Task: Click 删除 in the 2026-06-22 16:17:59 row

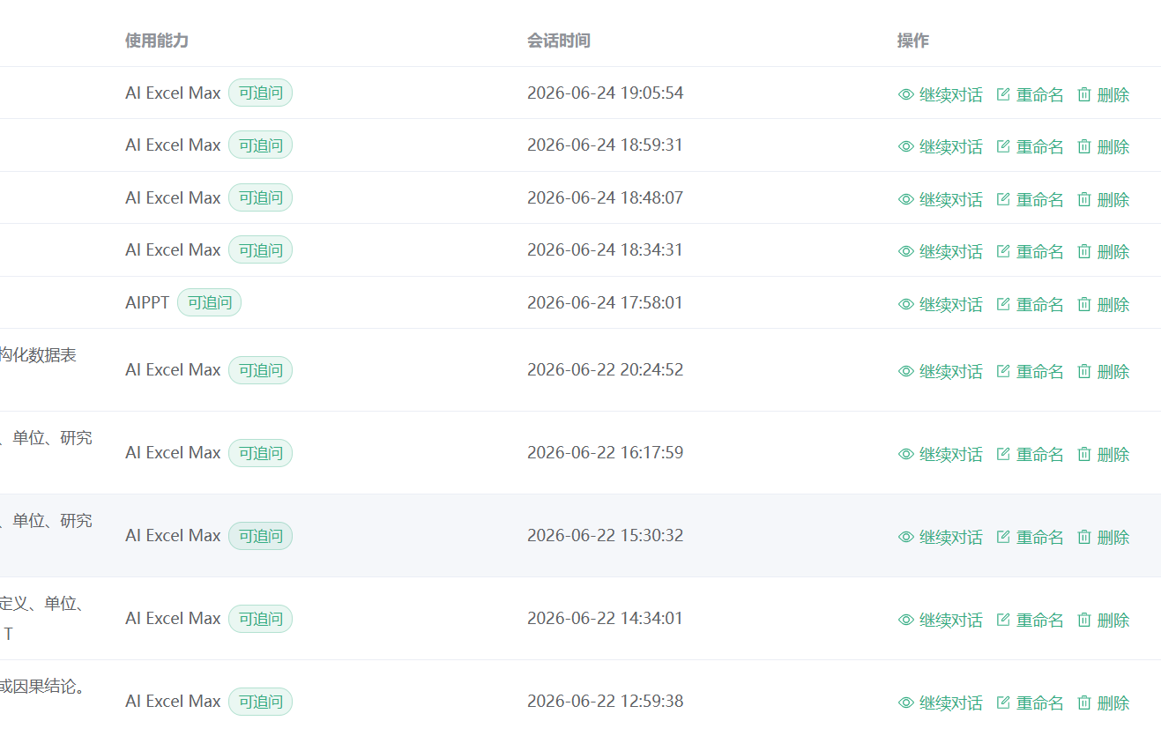Action: point(1103,454)
